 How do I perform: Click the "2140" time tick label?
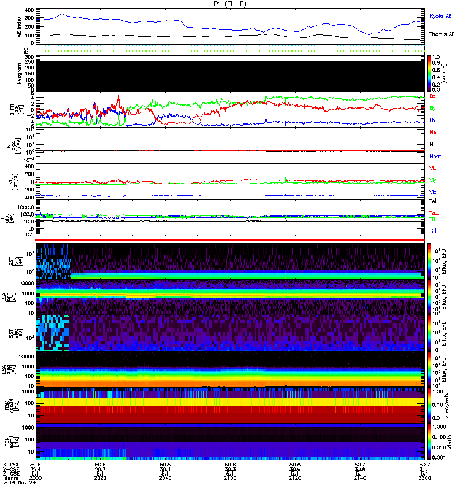(x=360, y=478)
